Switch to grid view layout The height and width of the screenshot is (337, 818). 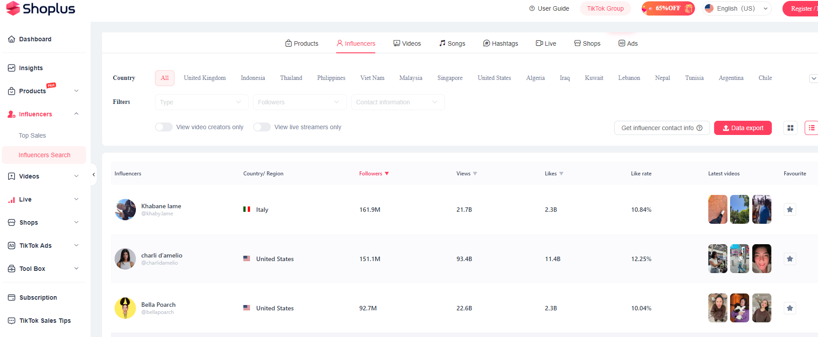coord(790,128)
